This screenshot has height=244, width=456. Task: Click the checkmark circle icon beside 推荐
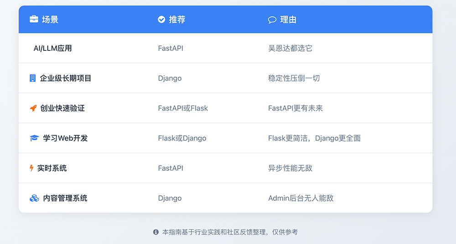(161, 20)
